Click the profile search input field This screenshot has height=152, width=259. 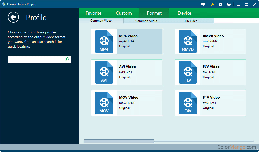pos(36,59)
